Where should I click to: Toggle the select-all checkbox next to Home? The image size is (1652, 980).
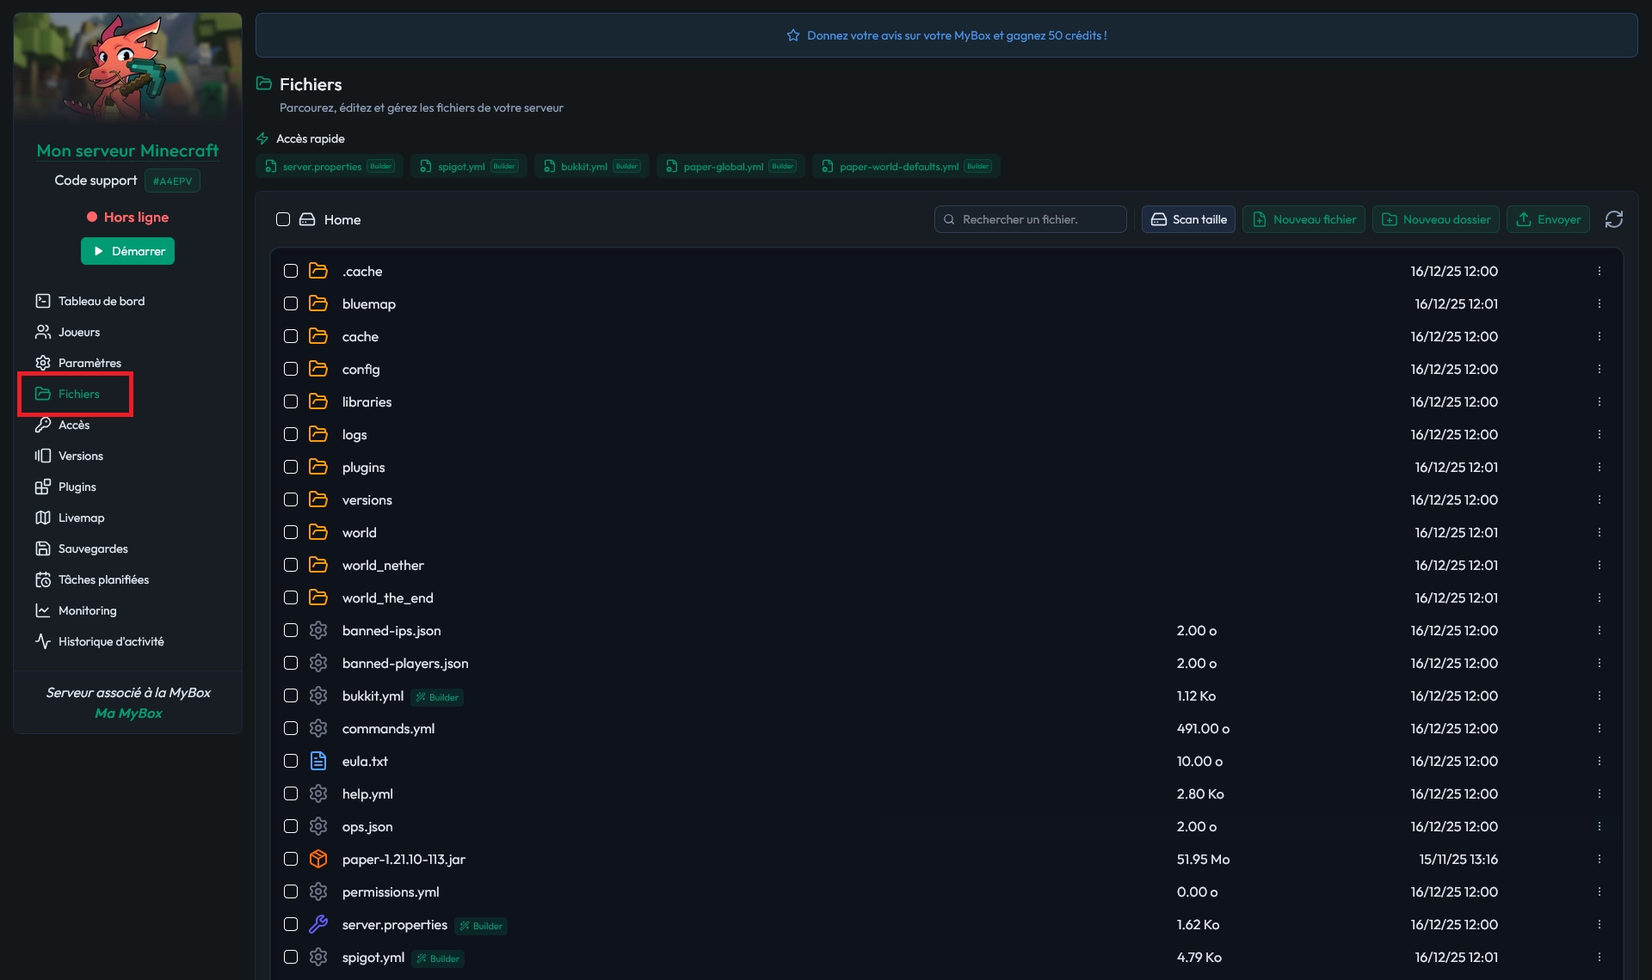coord(282,219)
